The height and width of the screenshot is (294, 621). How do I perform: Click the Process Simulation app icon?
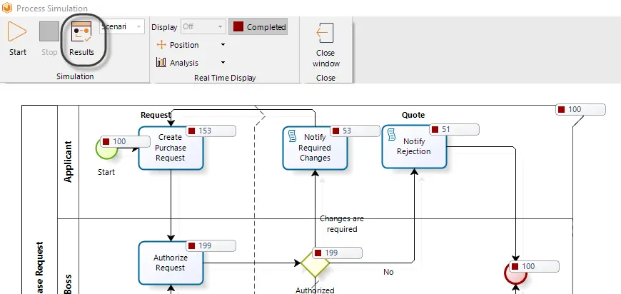click(x=6, y=8)
